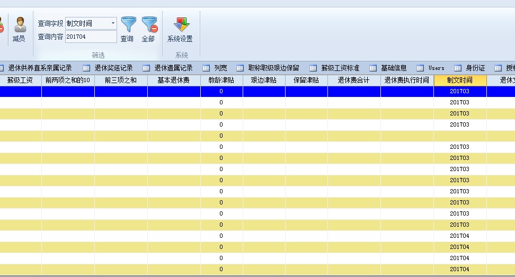Select the 退休费执行时间 column header
The image size is (515, 277).
[x=406, y=81]
